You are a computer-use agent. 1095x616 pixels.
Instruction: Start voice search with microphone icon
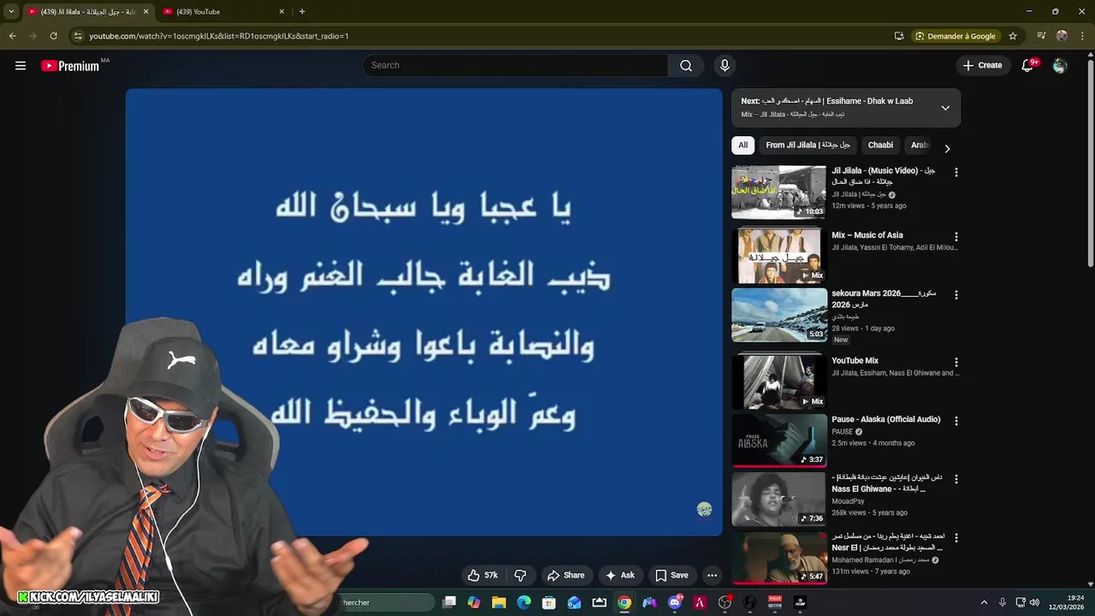[725, 65]
